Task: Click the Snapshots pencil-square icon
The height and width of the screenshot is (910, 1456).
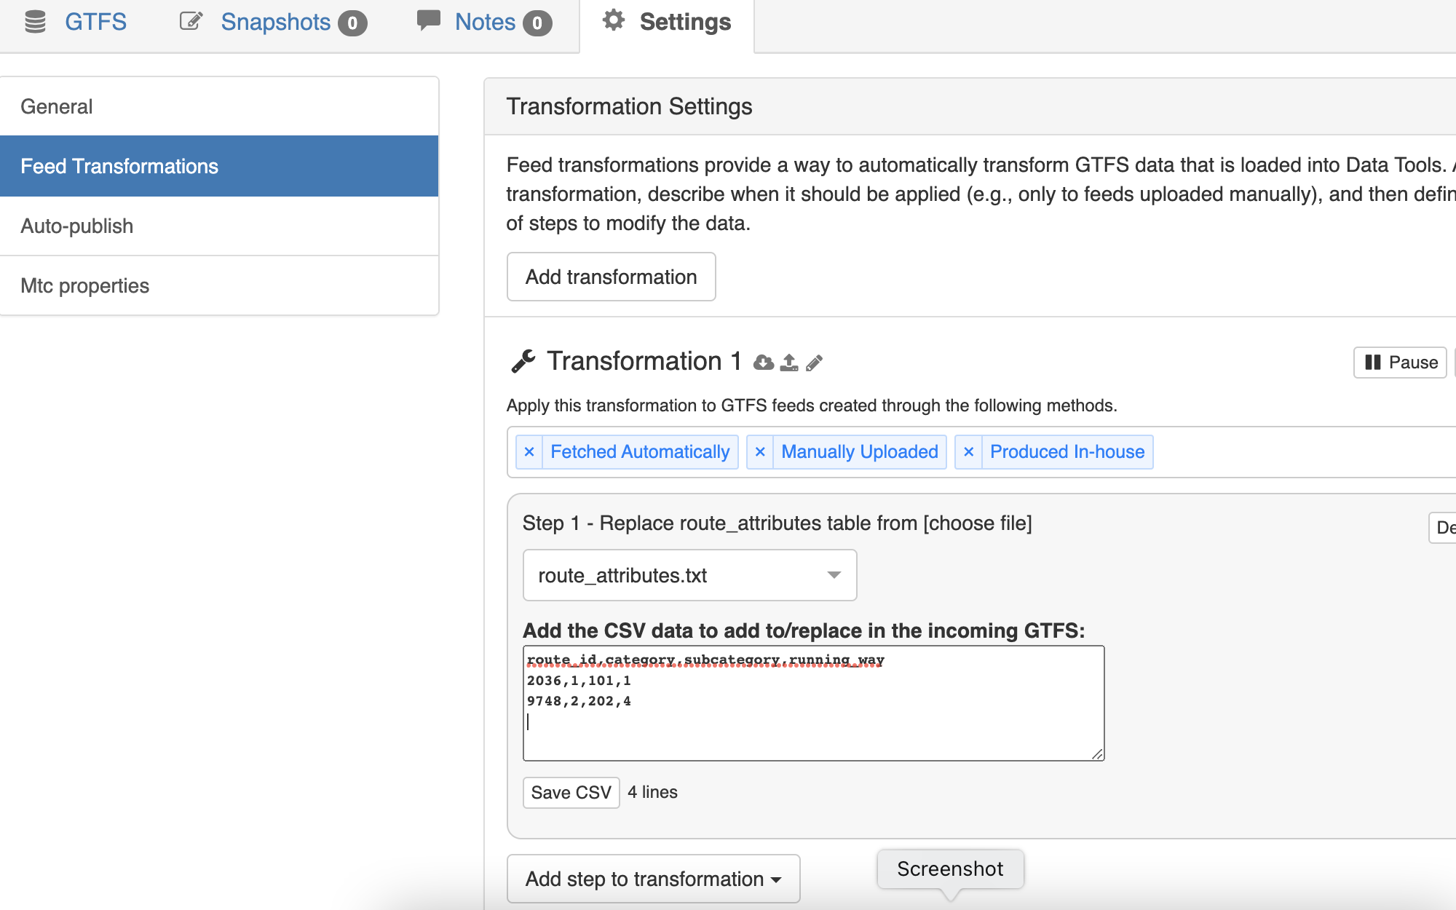Action: 191,21
